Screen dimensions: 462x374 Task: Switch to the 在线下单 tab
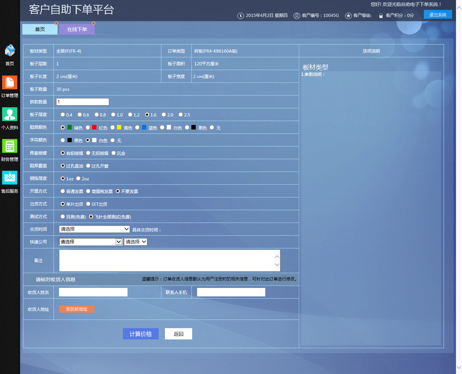77,29
